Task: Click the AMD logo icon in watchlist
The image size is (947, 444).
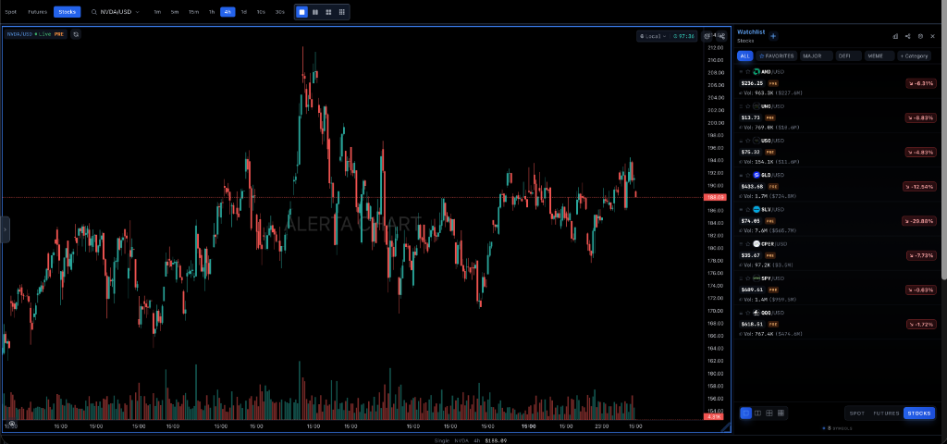Action: coord(756,72)
